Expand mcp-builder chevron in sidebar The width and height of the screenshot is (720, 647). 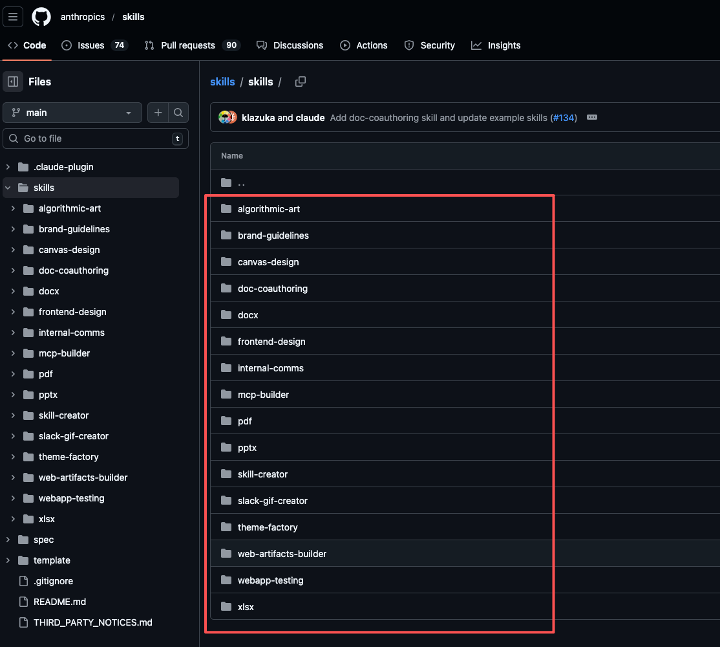[x=13, y=353]
